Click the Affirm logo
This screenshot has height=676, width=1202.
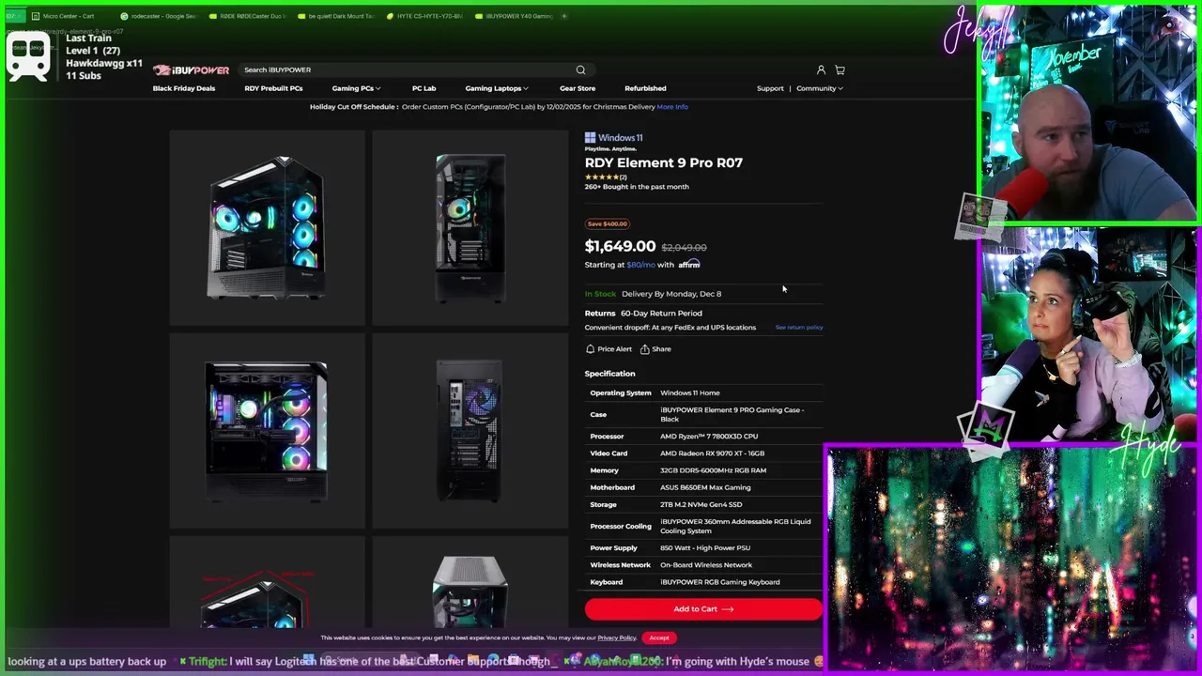point(689,264)
